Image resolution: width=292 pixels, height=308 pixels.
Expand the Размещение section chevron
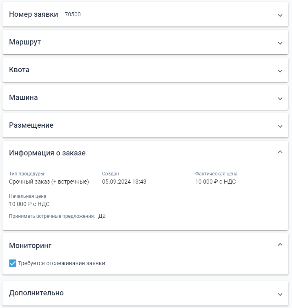pyautogui.click(x=280, y=126)
